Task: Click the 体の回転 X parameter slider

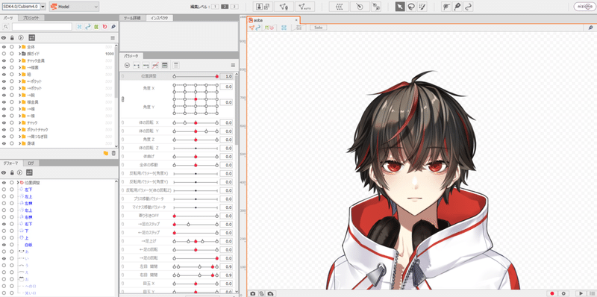Action: point(196,123)
